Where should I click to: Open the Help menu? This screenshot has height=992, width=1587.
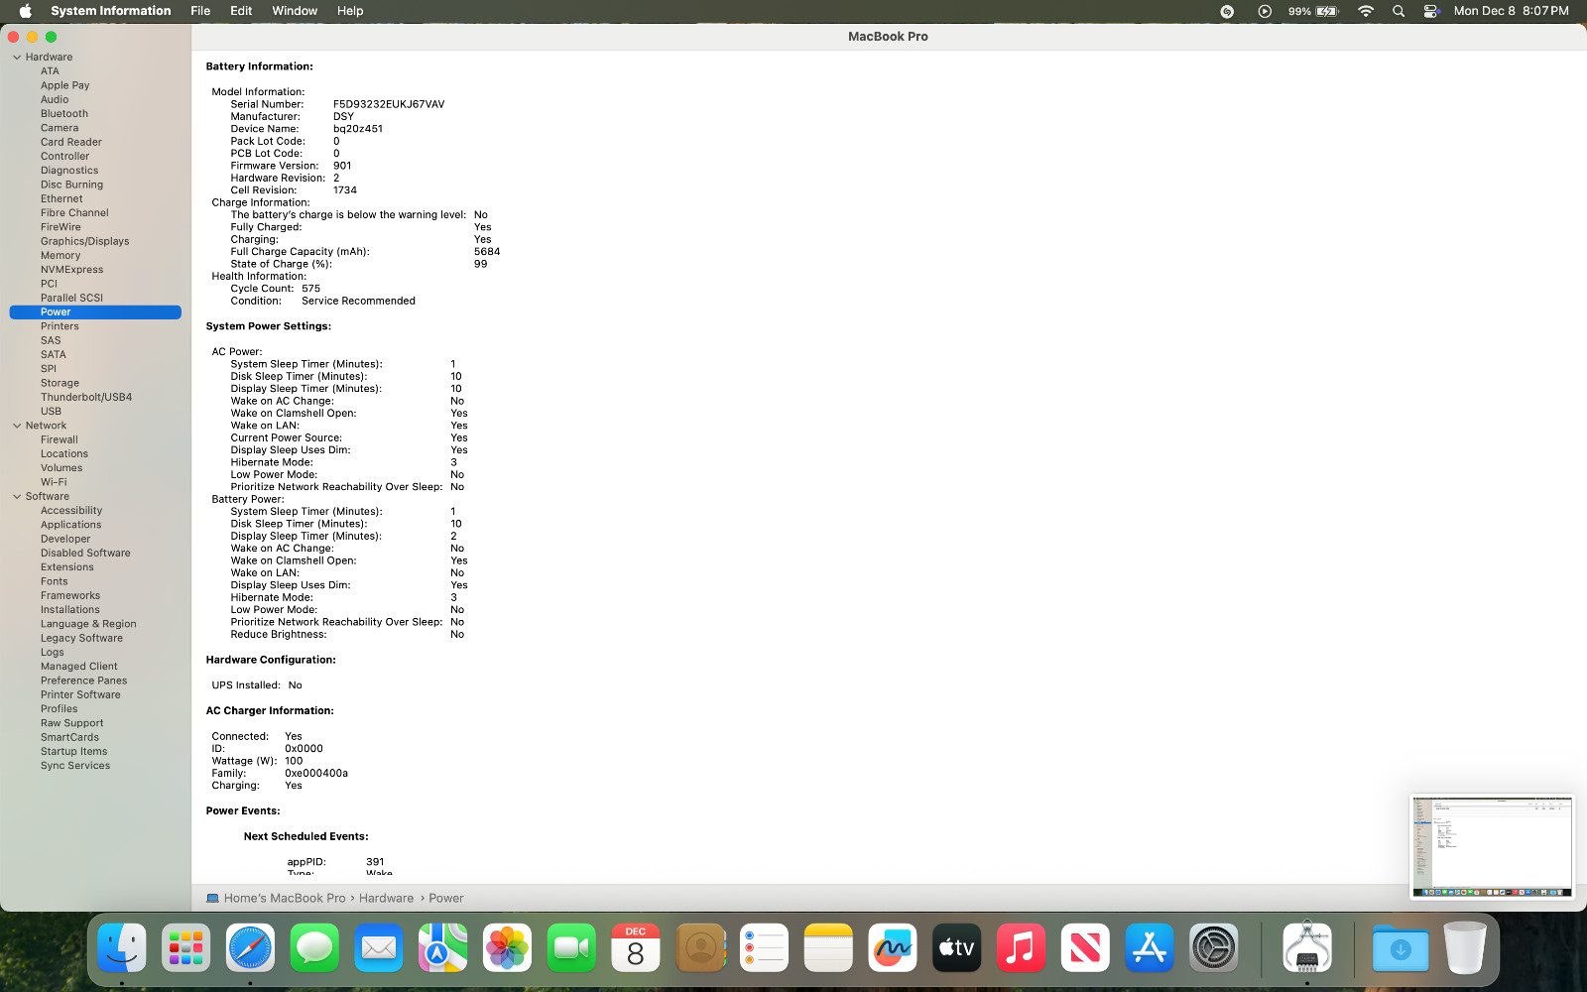coord(350,11)
